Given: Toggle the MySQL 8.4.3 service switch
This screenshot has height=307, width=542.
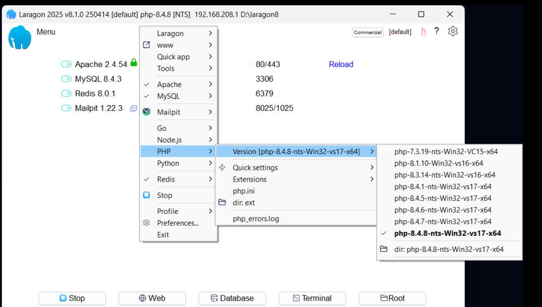Looking at the screenshot, I should pos(66,79).
